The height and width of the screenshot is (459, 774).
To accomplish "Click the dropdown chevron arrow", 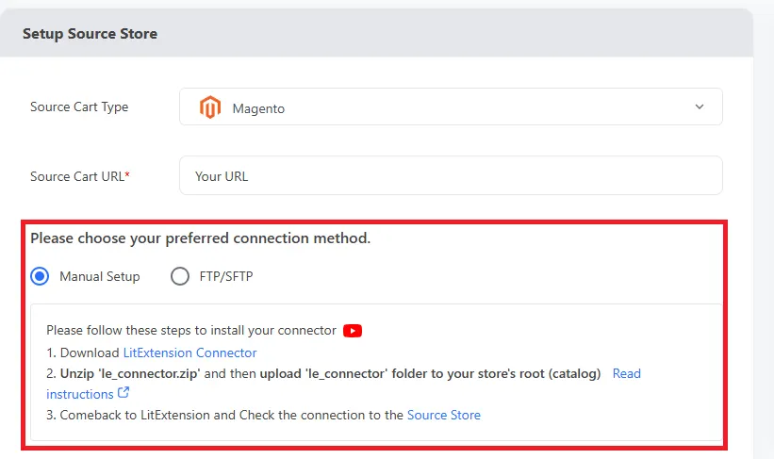I will [x=700, y=107].
